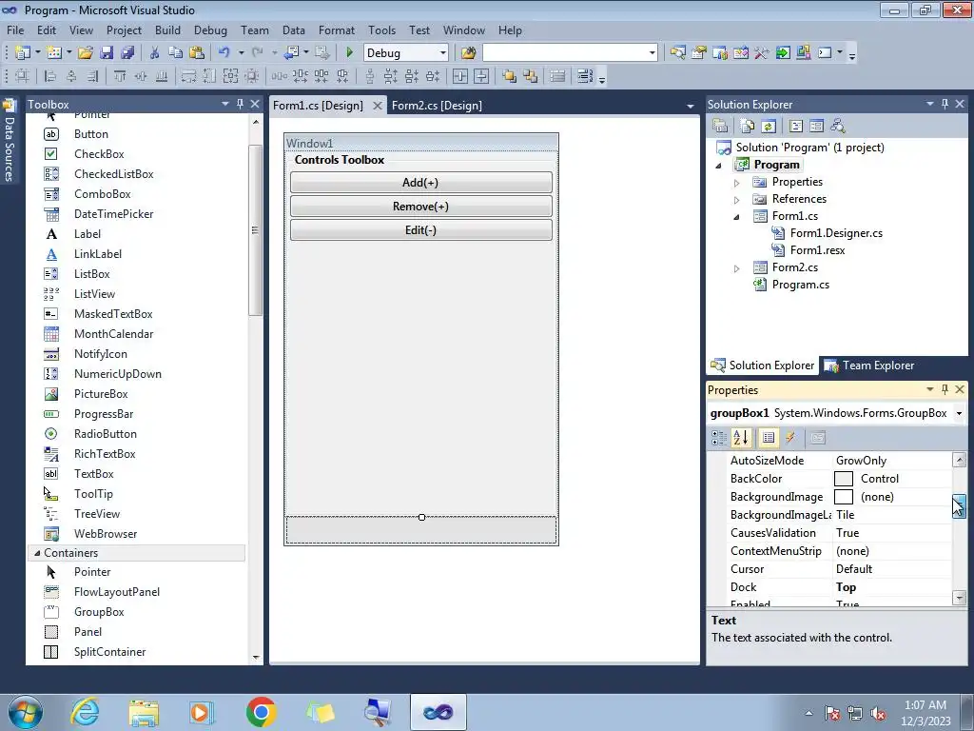Start debugging with the green play arrow
The image size is (974, 731).
(x=349, y=53)
